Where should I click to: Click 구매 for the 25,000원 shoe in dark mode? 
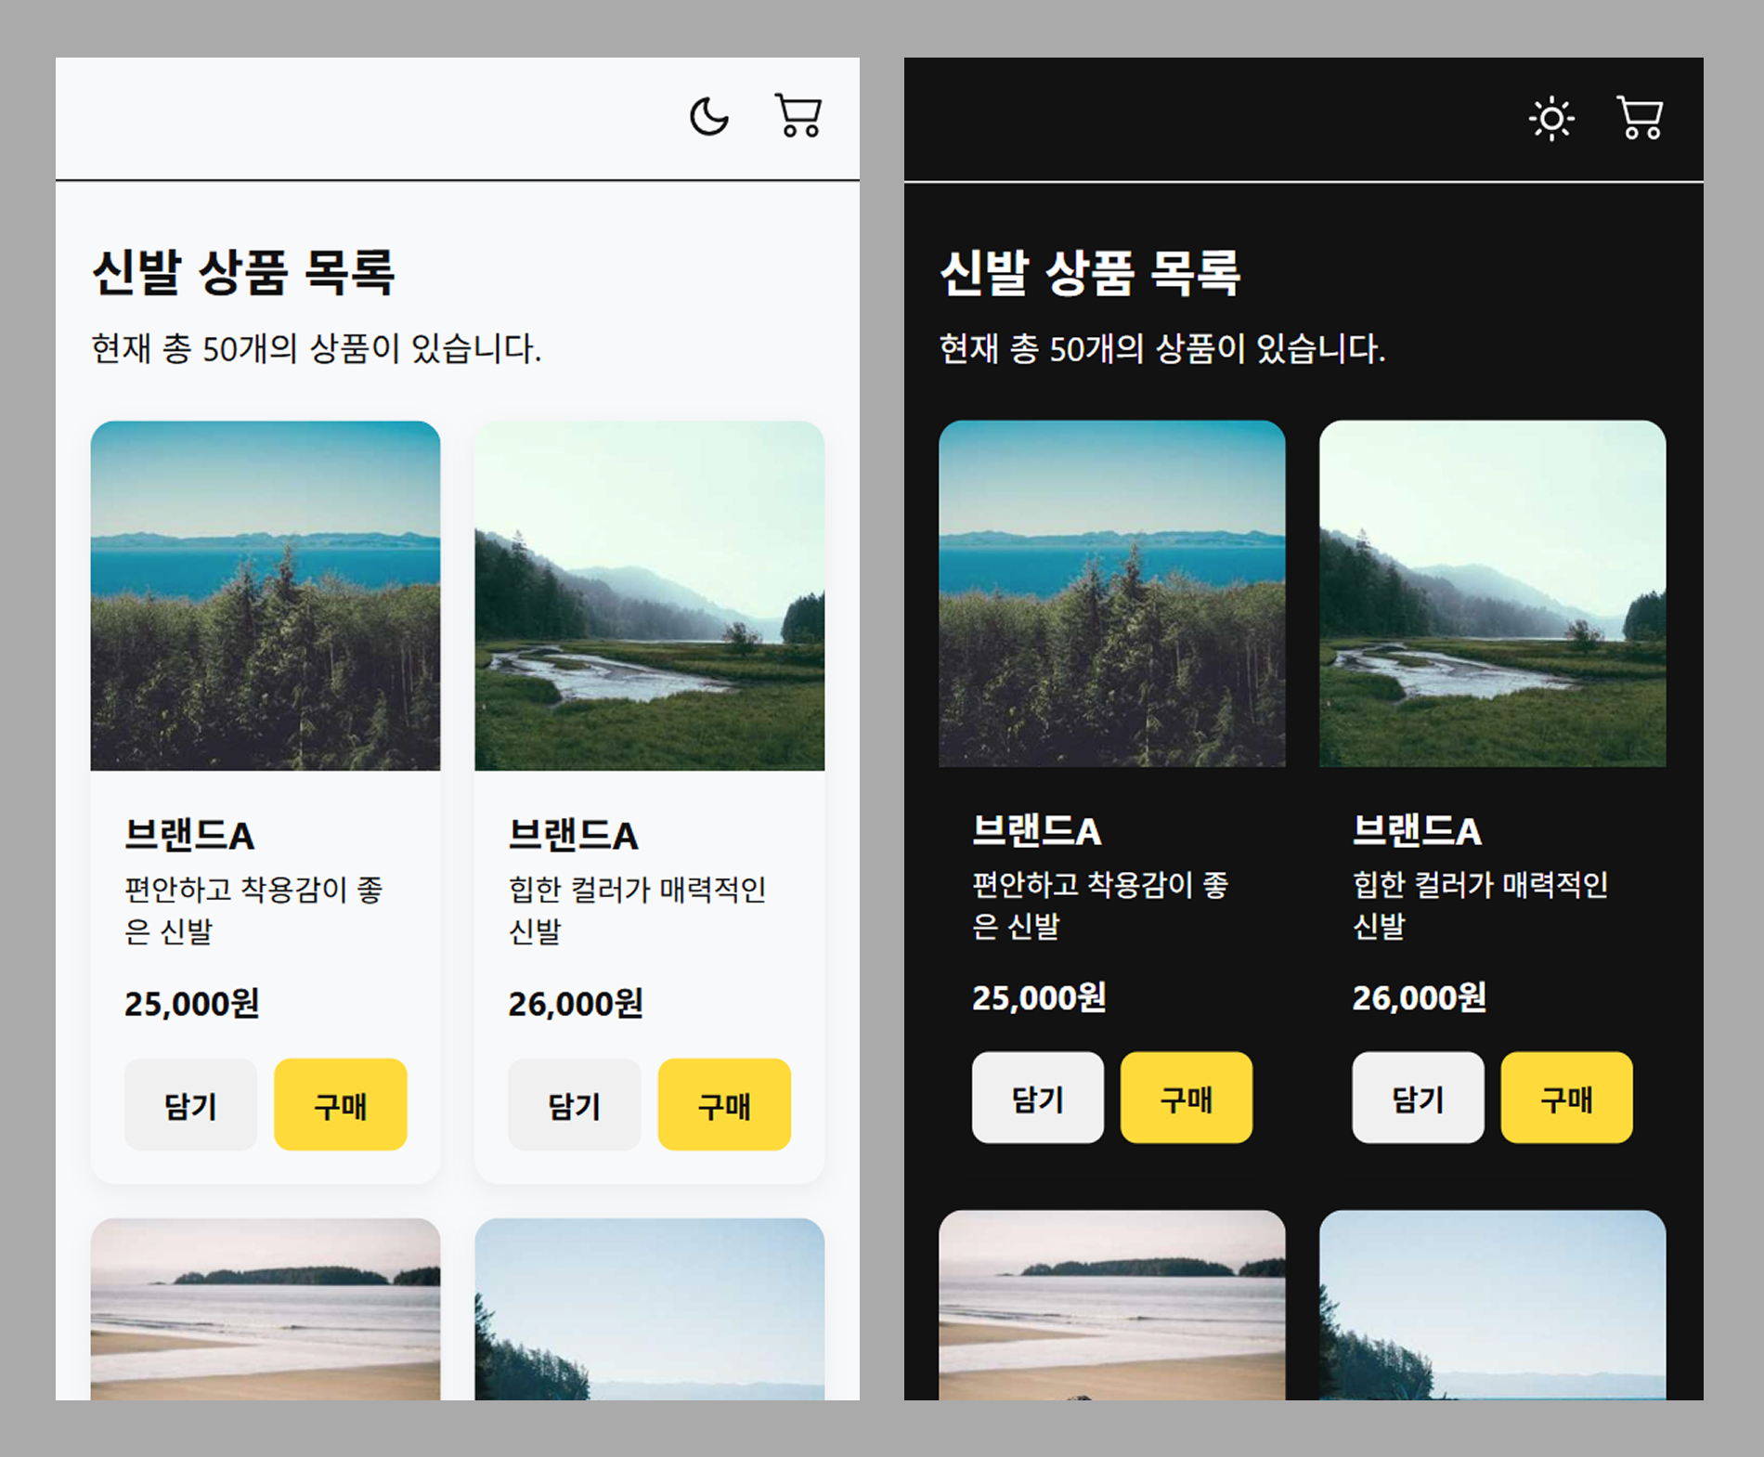coord(1186,1097)
